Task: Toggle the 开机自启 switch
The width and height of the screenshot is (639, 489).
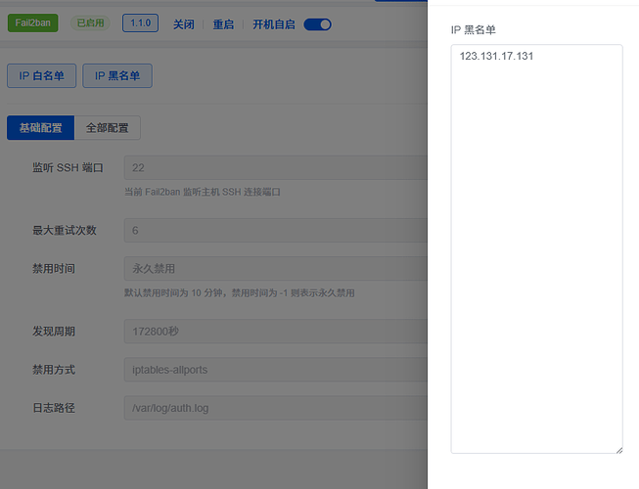Action: (x=317, y=24)
